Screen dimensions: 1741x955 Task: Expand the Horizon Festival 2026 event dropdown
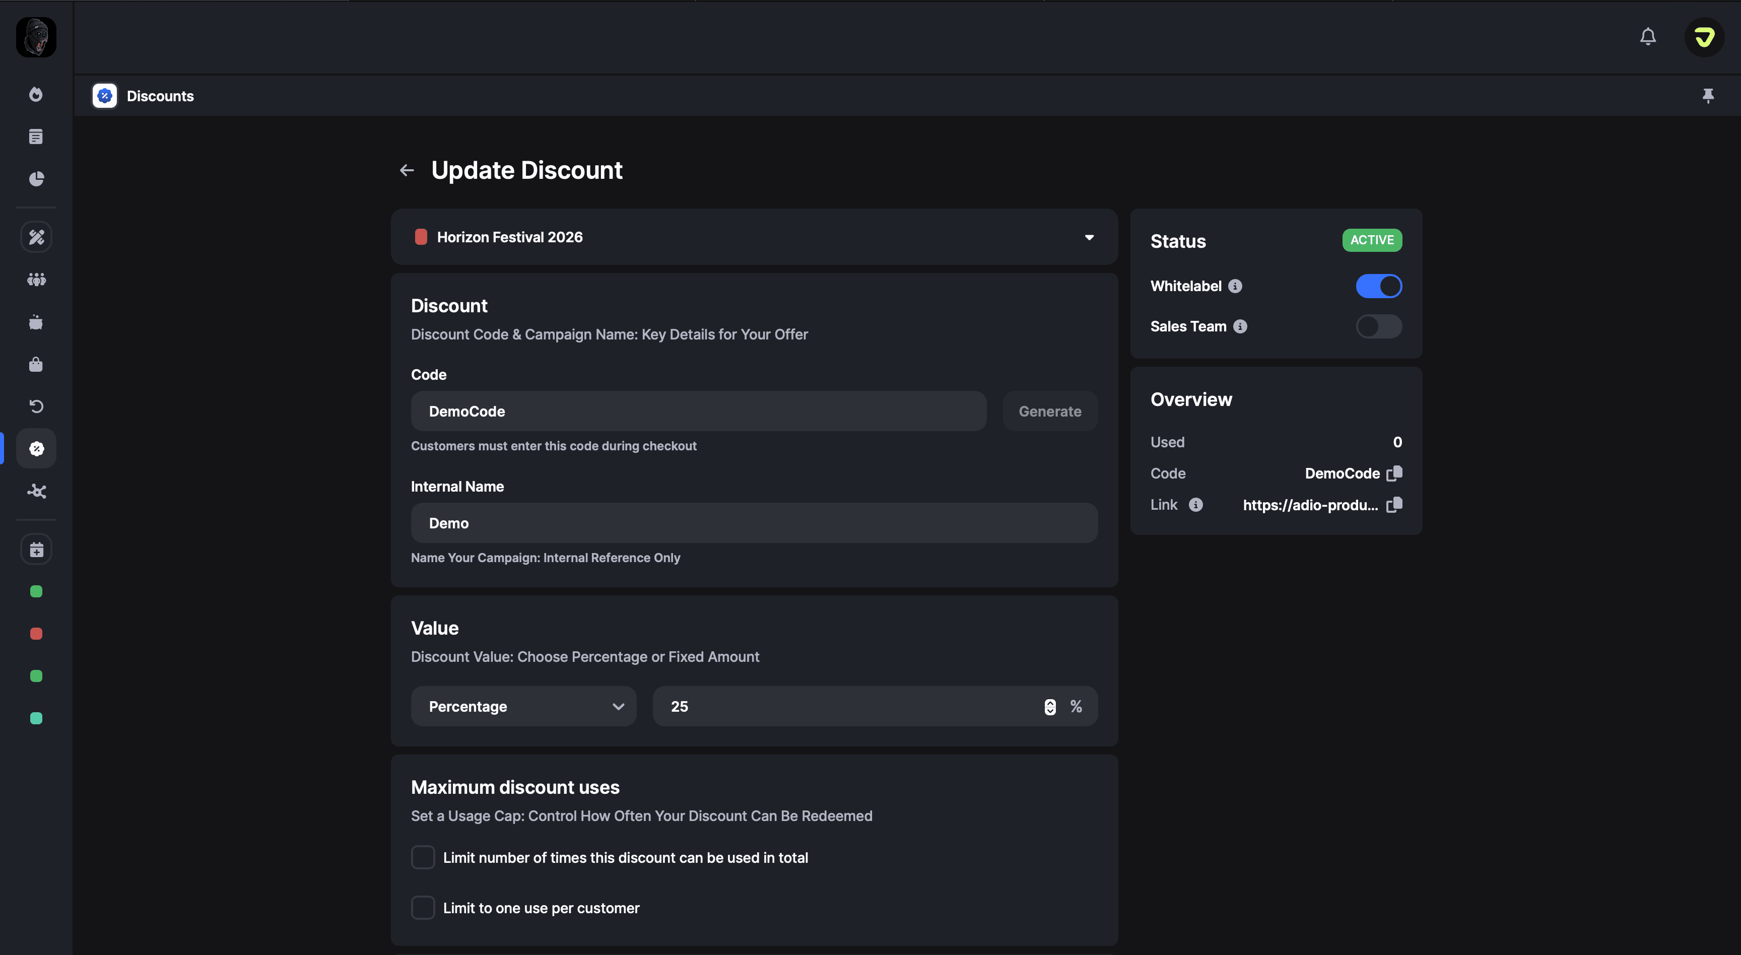point(1089,237)
